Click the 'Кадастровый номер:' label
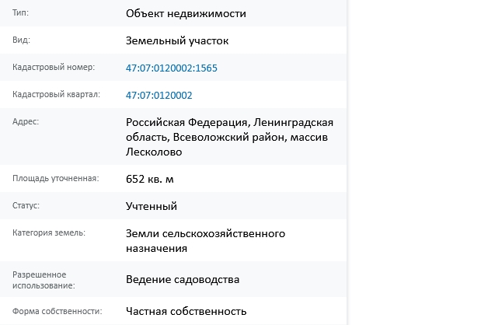Viewport: 488px width, 325px height. coord(54,67)
